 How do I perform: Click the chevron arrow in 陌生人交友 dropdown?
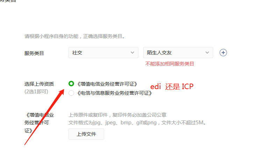(207, 53)
